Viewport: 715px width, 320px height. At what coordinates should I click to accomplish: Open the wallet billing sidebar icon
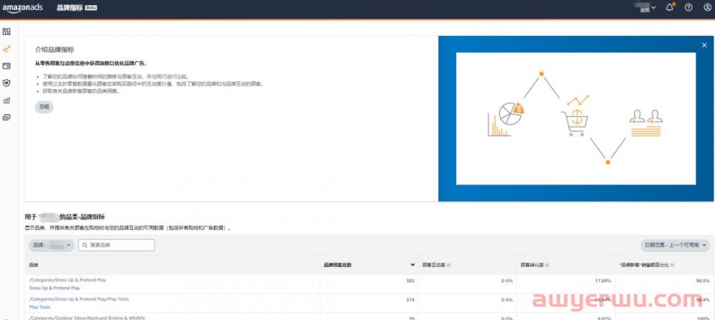click(x=6, y=66)
